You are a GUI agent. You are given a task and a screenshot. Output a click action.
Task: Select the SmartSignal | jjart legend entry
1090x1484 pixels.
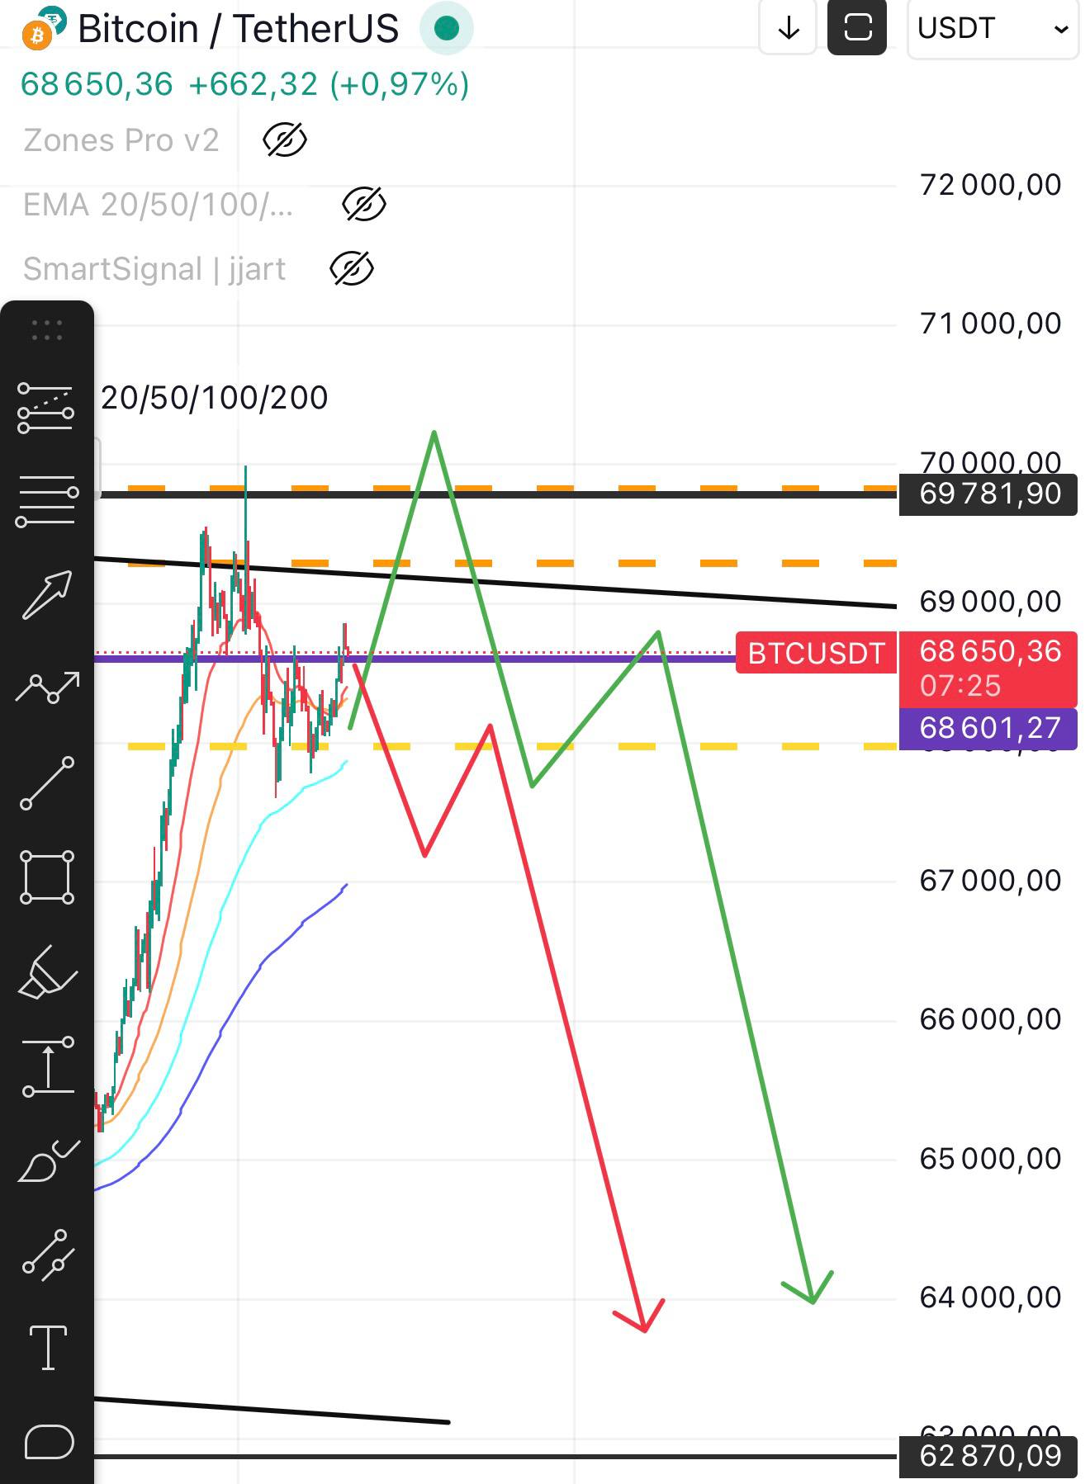click(x=154, y=269)
